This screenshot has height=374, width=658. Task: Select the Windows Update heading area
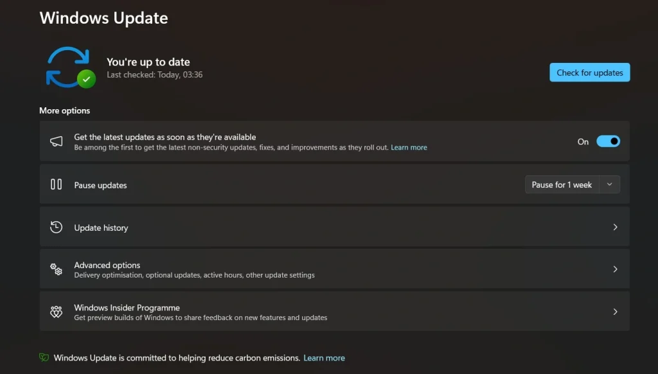tap(103, 18)
